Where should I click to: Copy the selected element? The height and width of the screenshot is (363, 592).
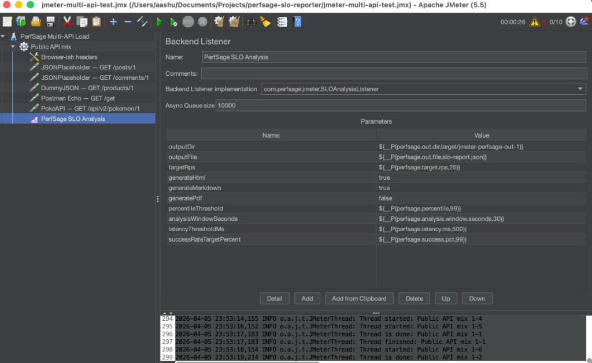coord(82,22)
